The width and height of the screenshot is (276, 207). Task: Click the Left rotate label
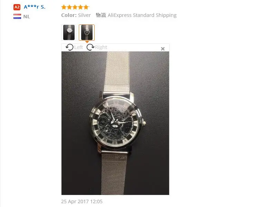click(78, 47)
